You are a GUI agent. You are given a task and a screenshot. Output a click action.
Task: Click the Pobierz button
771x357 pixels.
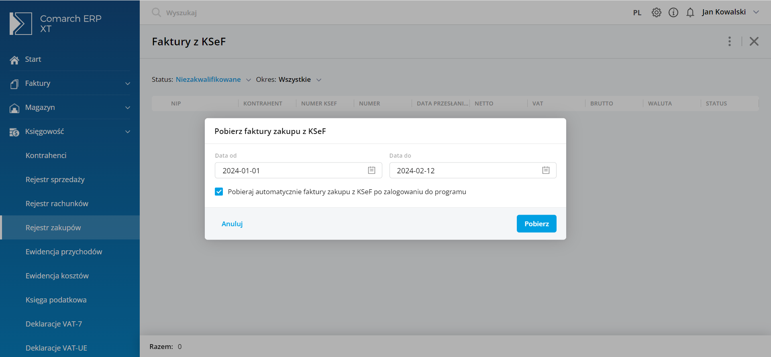[x=536, y=224]
